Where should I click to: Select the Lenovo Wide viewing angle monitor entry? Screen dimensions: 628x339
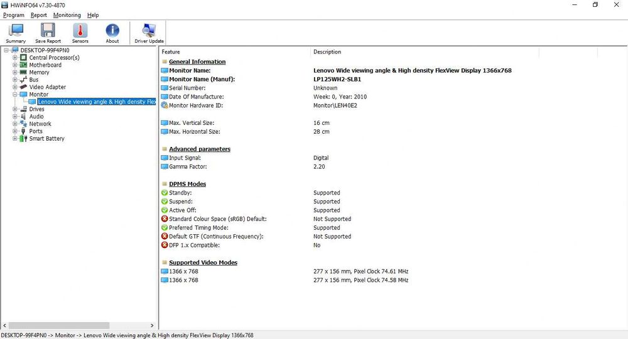pos(97,102)
